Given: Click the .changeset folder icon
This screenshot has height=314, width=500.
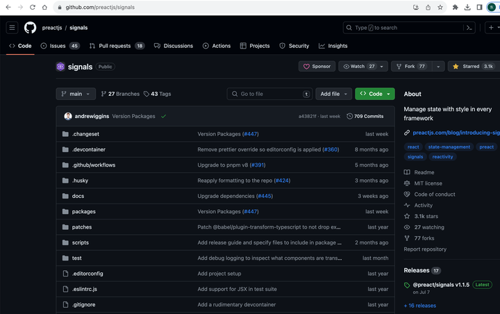Looking at the screenshot, I should tap(65, 134).
